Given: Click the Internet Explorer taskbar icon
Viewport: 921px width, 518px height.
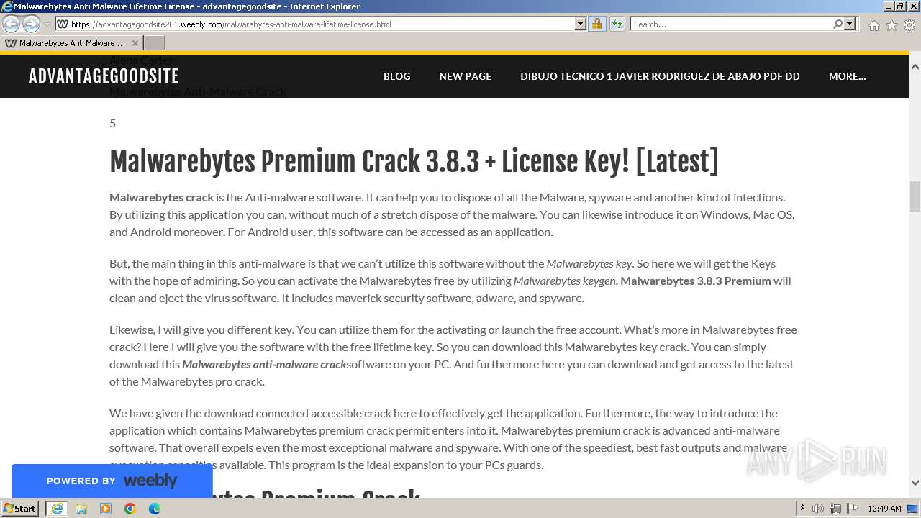Looking at the screenshot, I should pyautogui.click(x=56, y=509).
